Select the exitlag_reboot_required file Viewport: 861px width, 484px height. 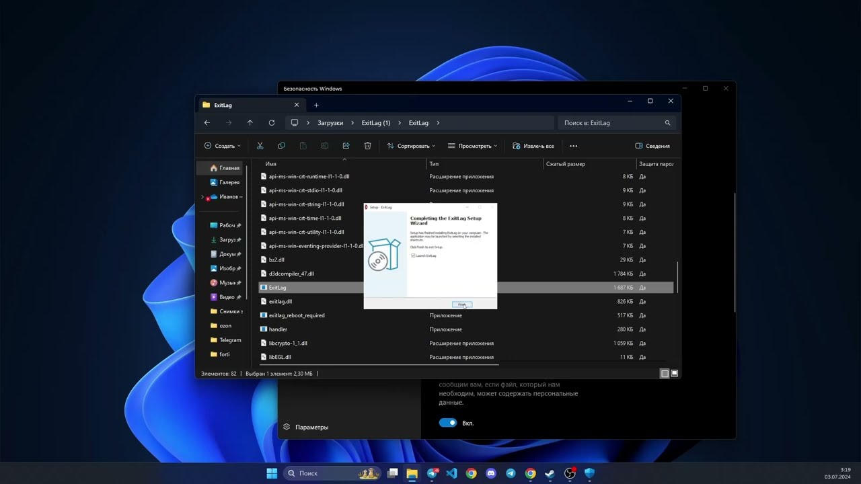297,315
